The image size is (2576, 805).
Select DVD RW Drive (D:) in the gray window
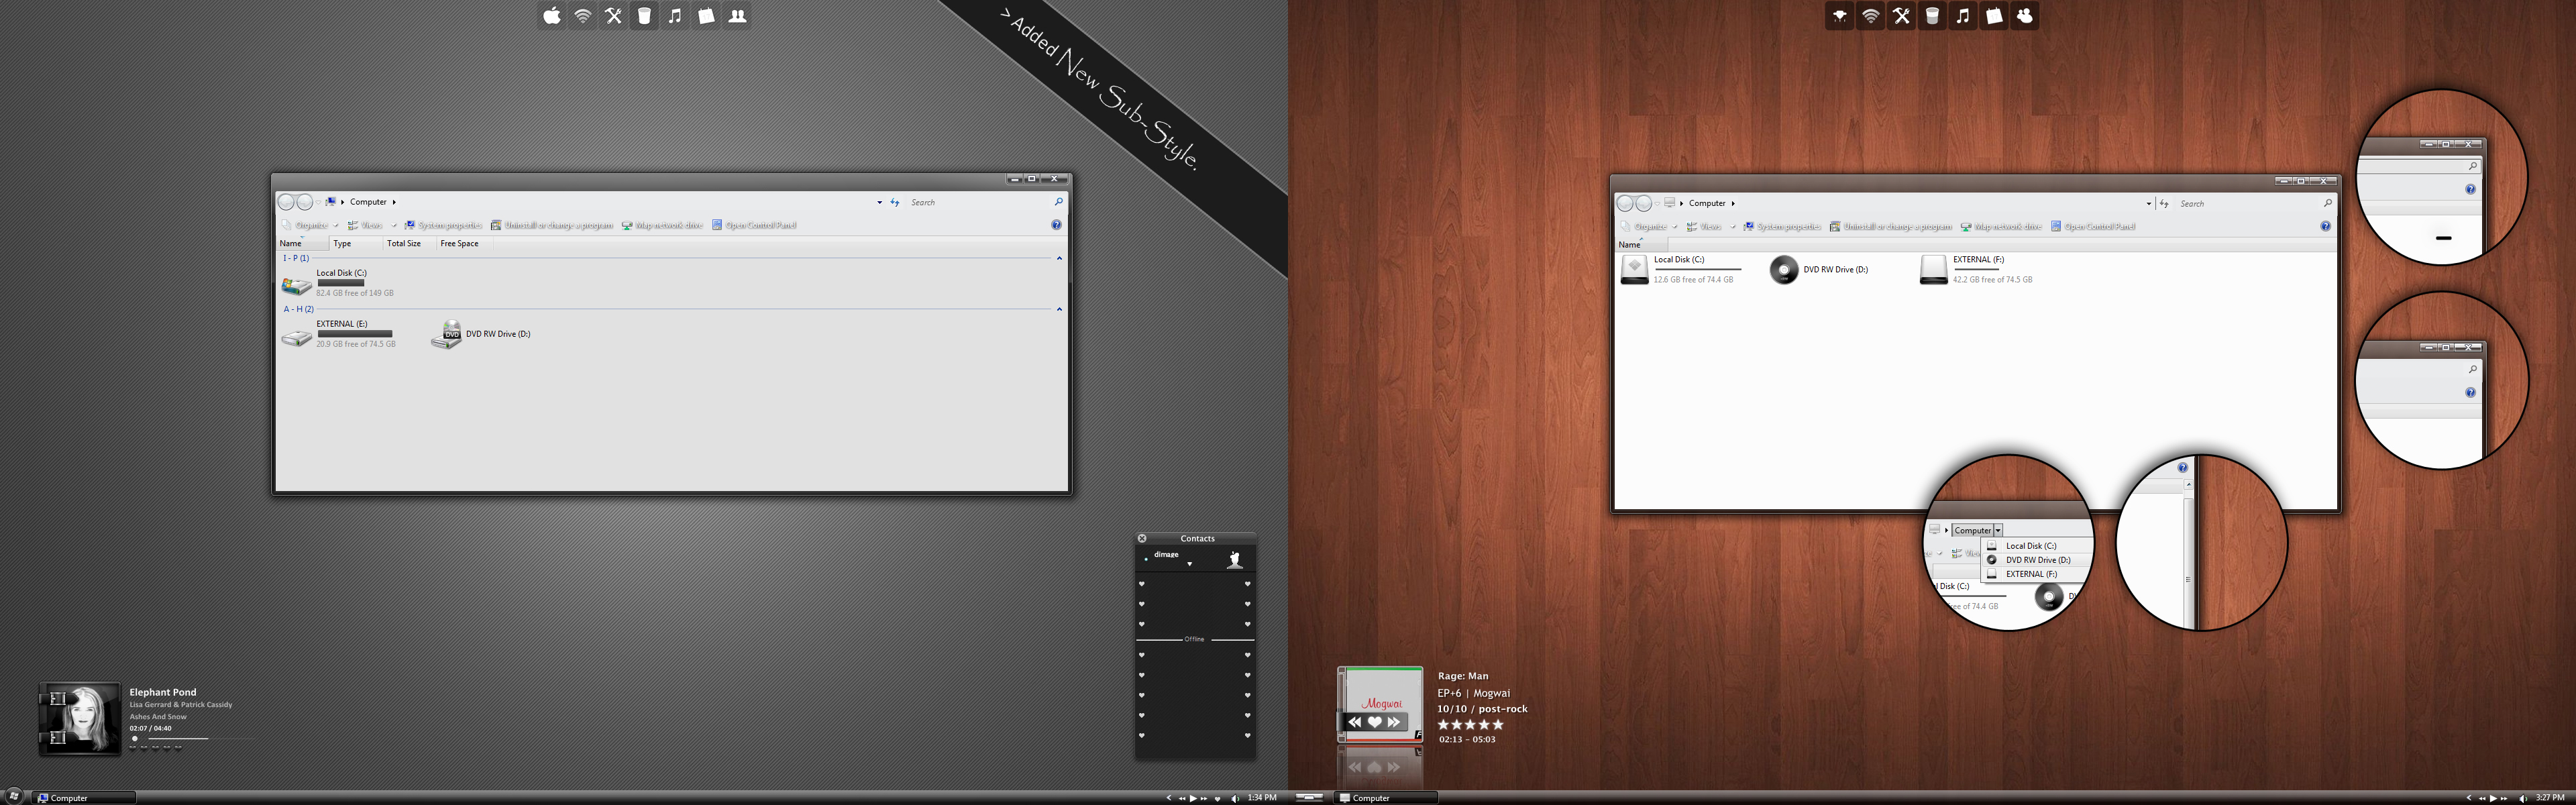click(481, 334)
